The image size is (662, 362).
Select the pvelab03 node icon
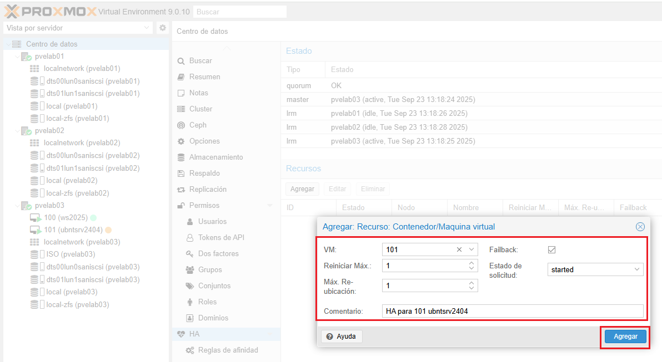[26, 206]
